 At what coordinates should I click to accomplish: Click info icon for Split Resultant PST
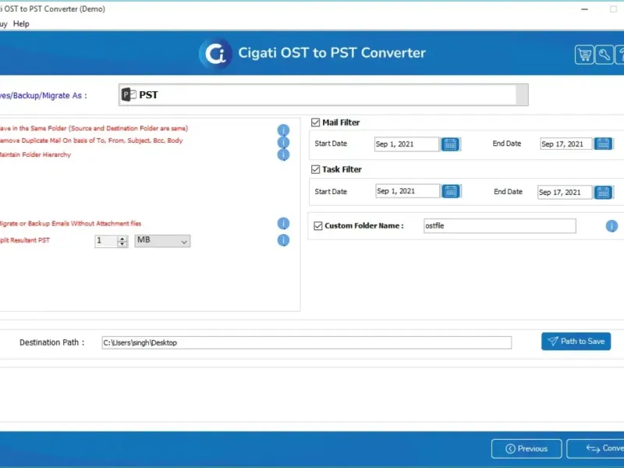coord(283,240)
